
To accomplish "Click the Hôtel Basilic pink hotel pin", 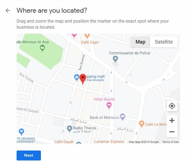I will tap(109, 105).
